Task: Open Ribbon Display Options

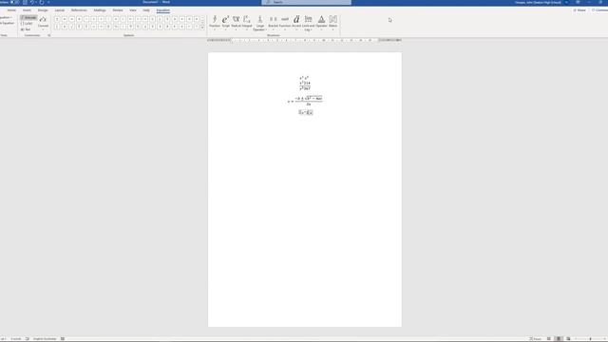Action: tap(578, 2)
